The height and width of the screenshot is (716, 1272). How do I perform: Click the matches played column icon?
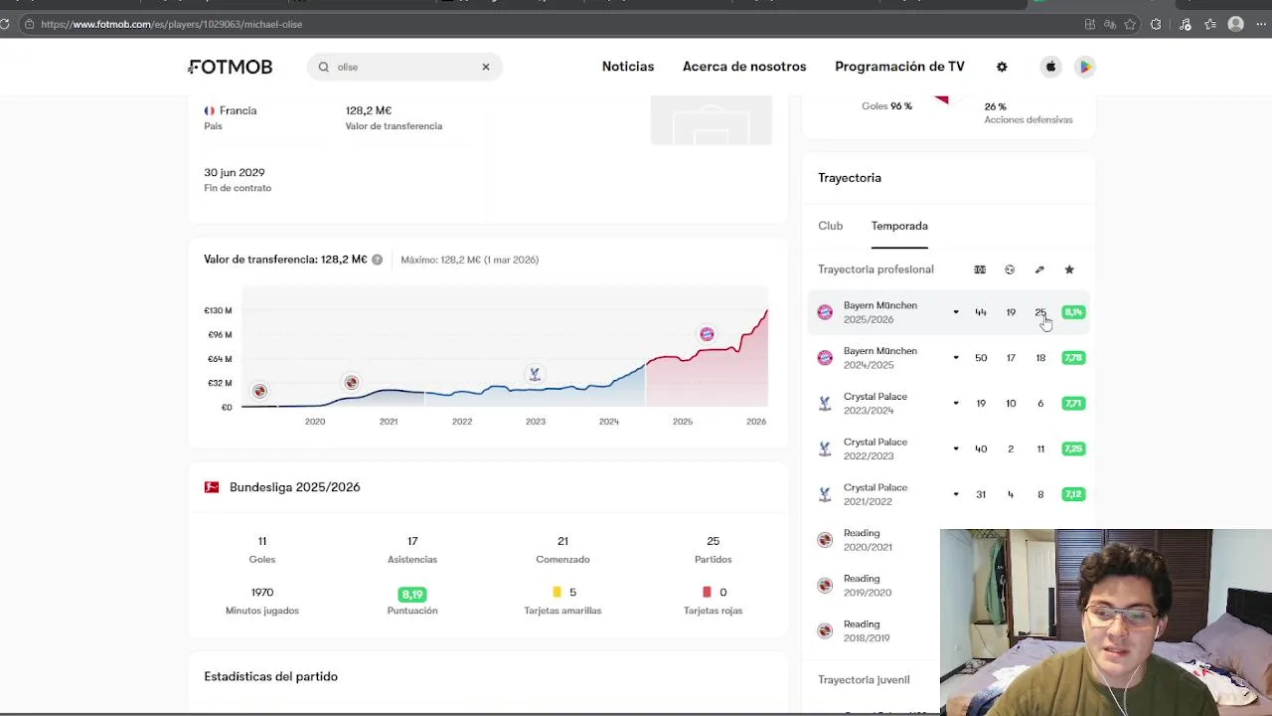(x=980, y=269)
